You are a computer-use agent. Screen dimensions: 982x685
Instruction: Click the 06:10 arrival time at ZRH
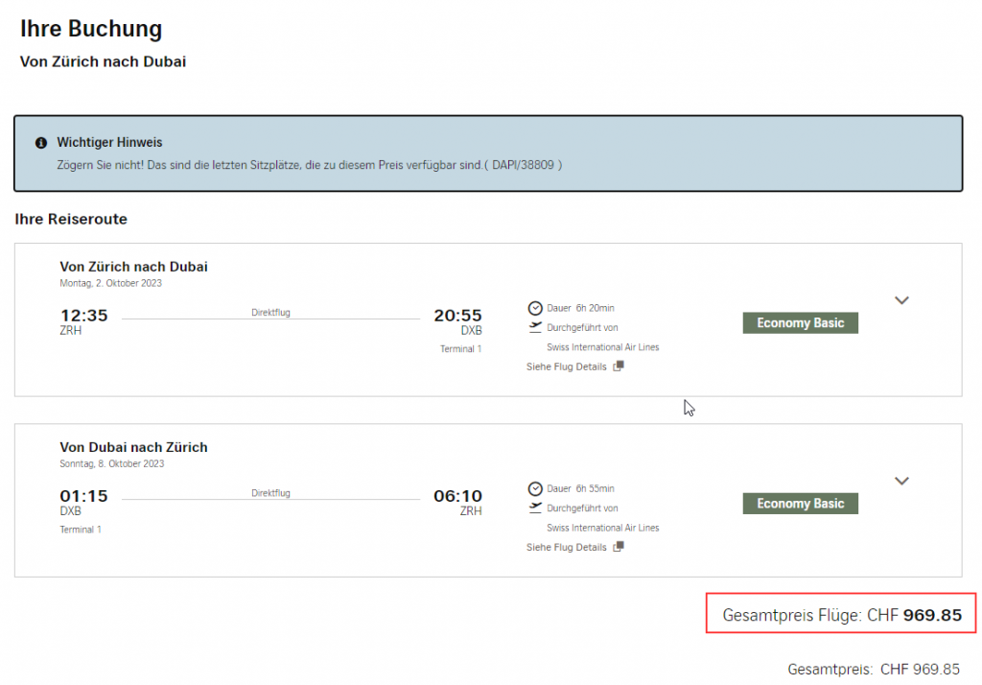457,496
